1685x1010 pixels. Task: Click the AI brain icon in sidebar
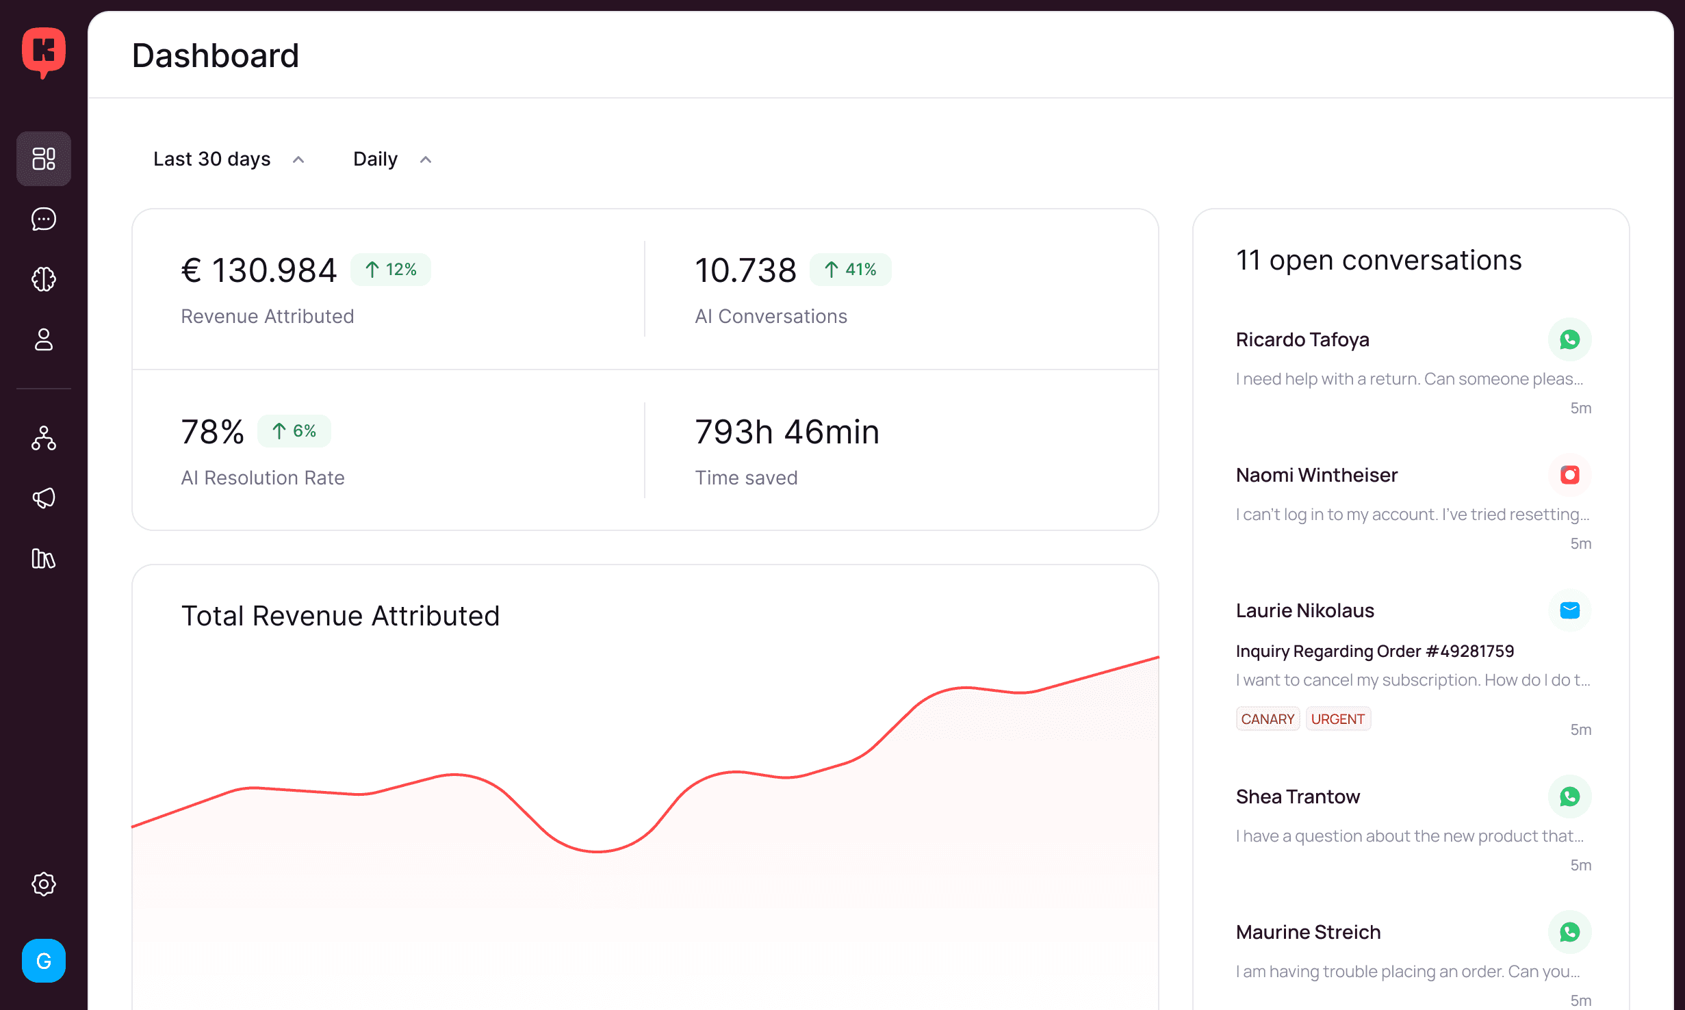pyautogui.click(x=44, y=279)
